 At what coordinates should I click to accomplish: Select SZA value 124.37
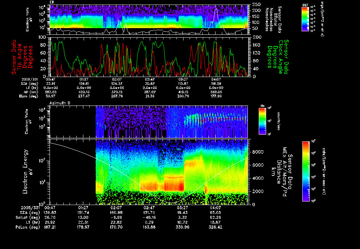[117, 84]
